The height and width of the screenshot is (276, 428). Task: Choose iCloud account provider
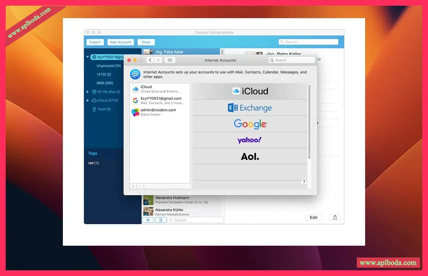[x=250, y=91]
